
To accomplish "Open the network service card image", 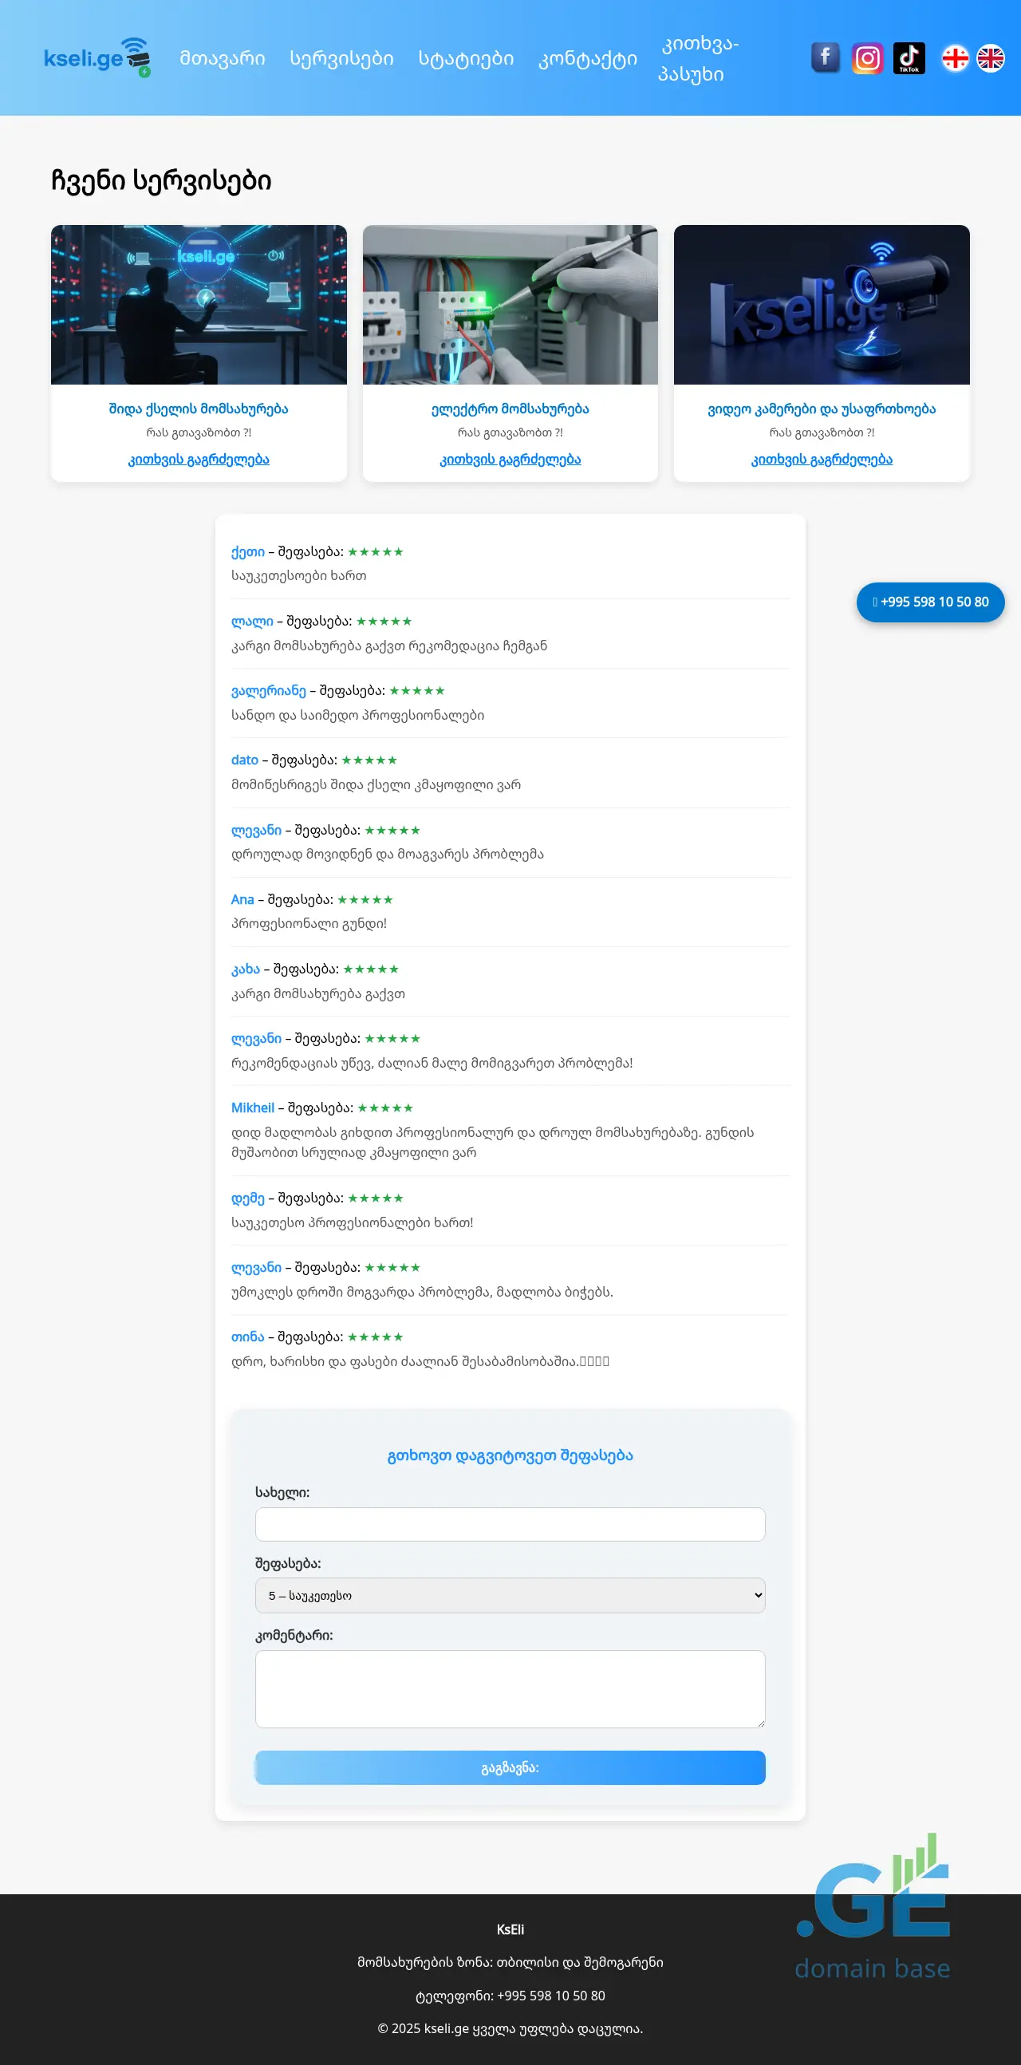I will 199,305.
